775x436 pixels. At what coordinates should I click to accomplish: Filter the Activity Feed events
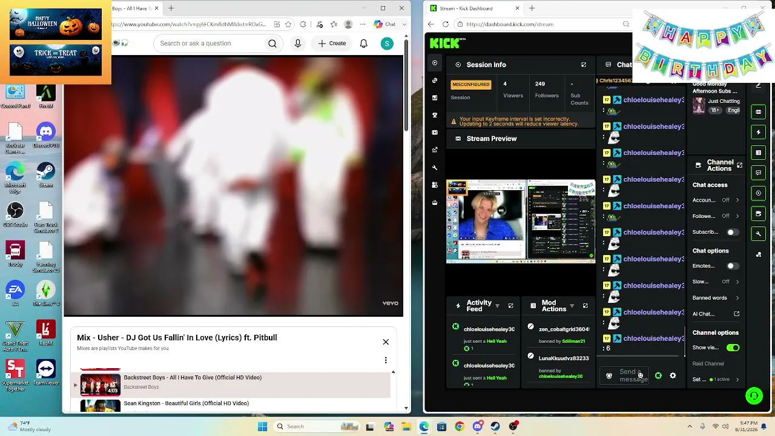tap(497, 306)
